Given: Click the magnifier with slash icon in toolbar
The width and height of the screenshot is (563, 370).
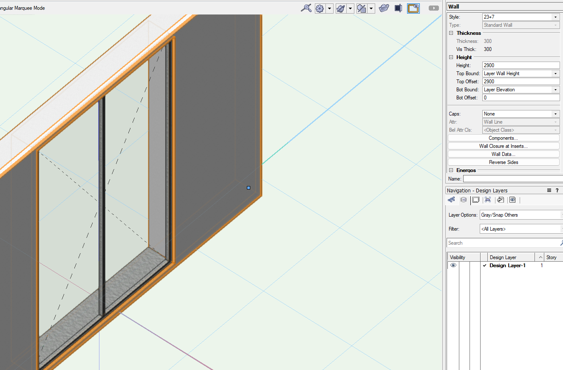Looking at the screenshot, I should tap(306, 8).
